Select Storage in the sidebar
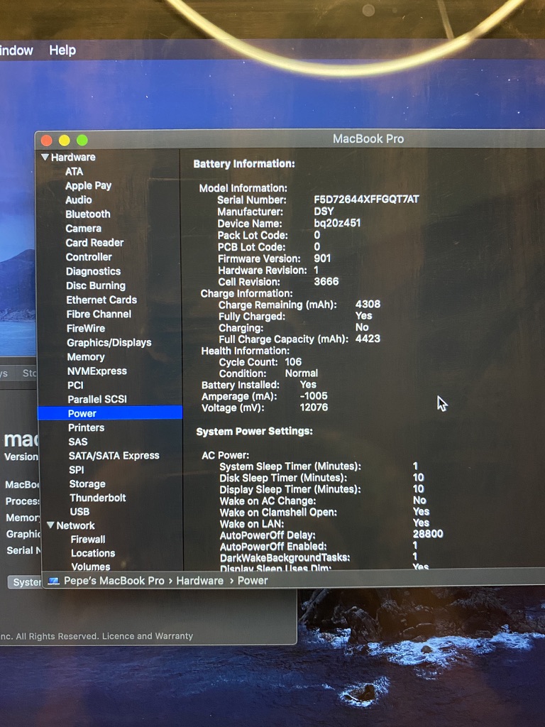 pyautogui.click(x=87, y=483)
